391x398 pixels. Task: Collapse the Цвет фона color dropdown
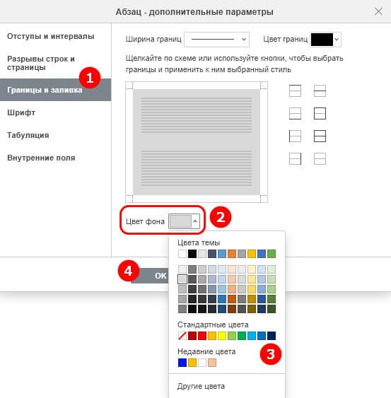[195, 221]
